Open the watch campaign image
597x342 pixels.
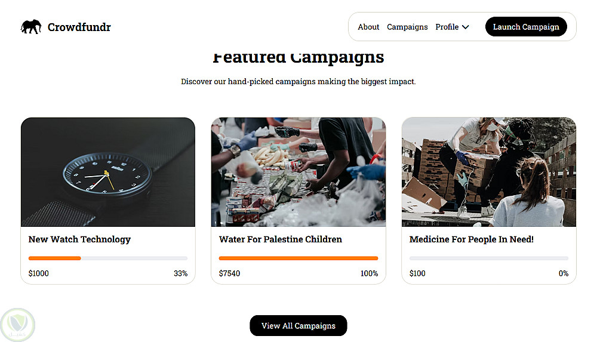click(108, 172)
